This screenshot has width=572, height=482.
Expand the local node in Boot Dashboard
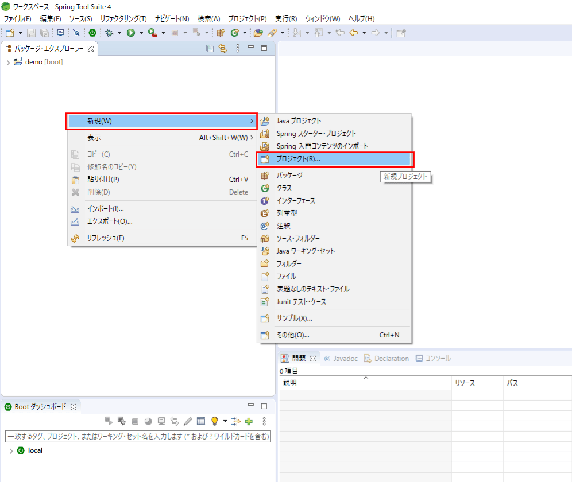(x=11, y=451)
